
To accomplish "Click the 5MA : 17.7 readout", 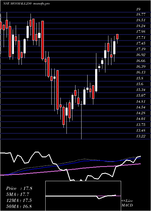I will [x=18, y=194].
